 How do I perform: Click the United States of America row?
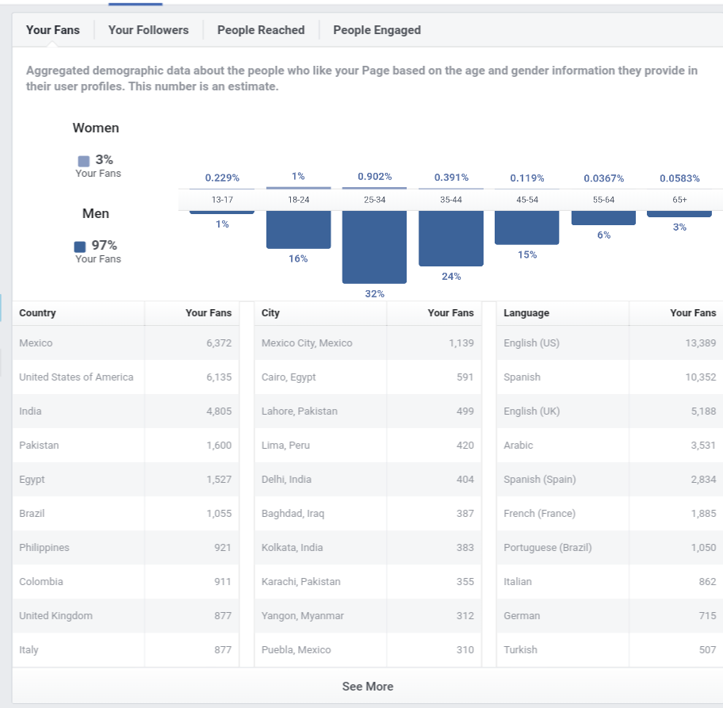(x=126, y=377)
